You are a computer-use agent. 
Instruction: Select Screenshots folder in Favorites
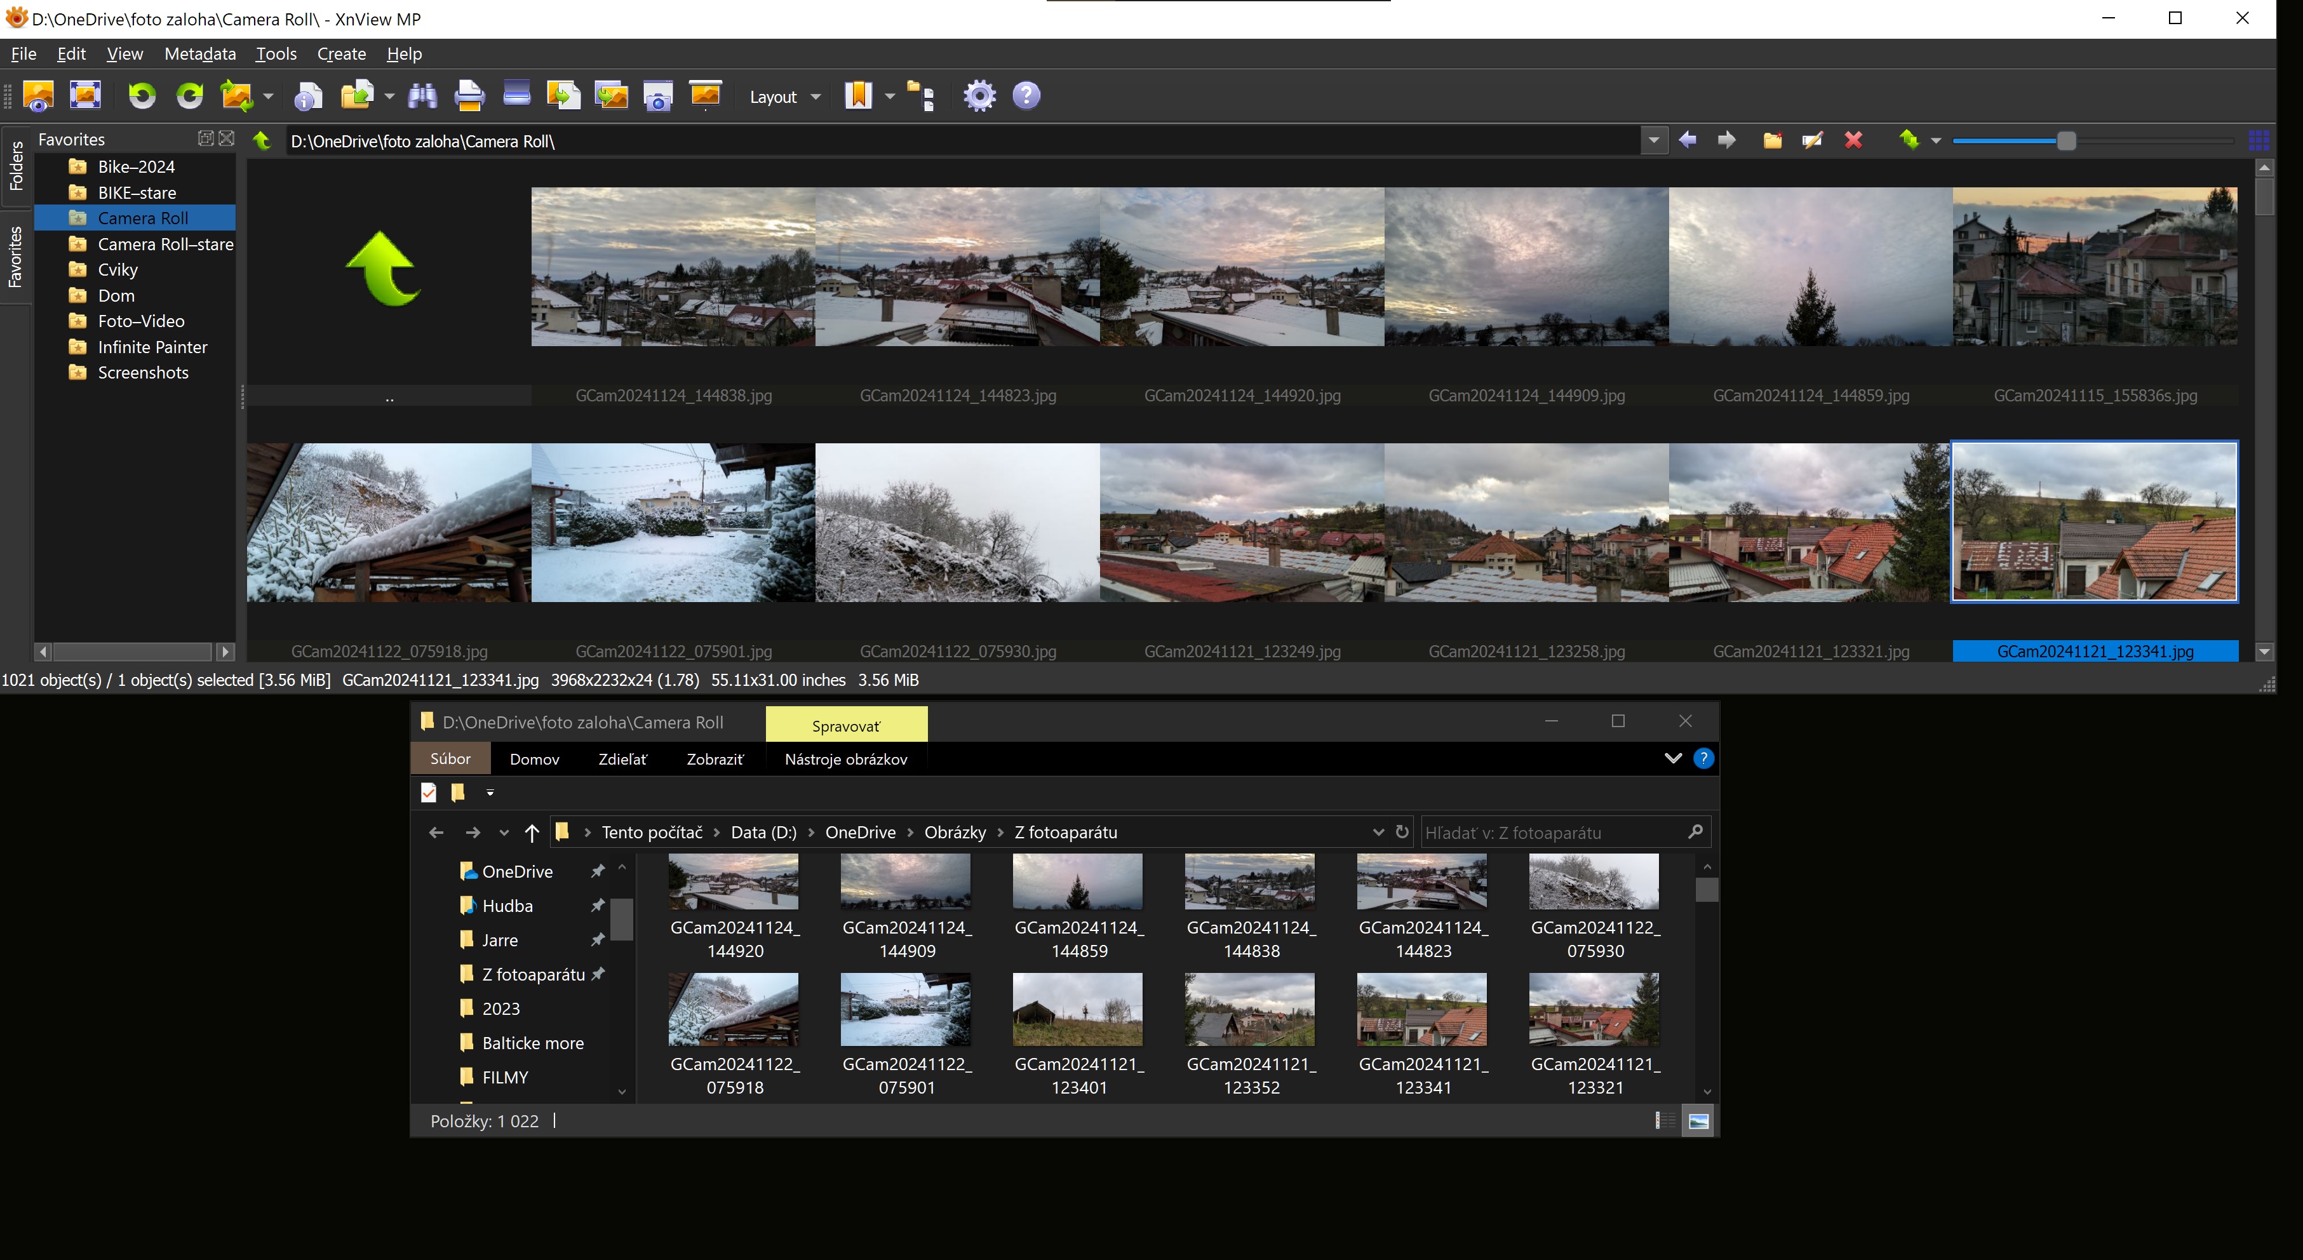click(143, 373)
